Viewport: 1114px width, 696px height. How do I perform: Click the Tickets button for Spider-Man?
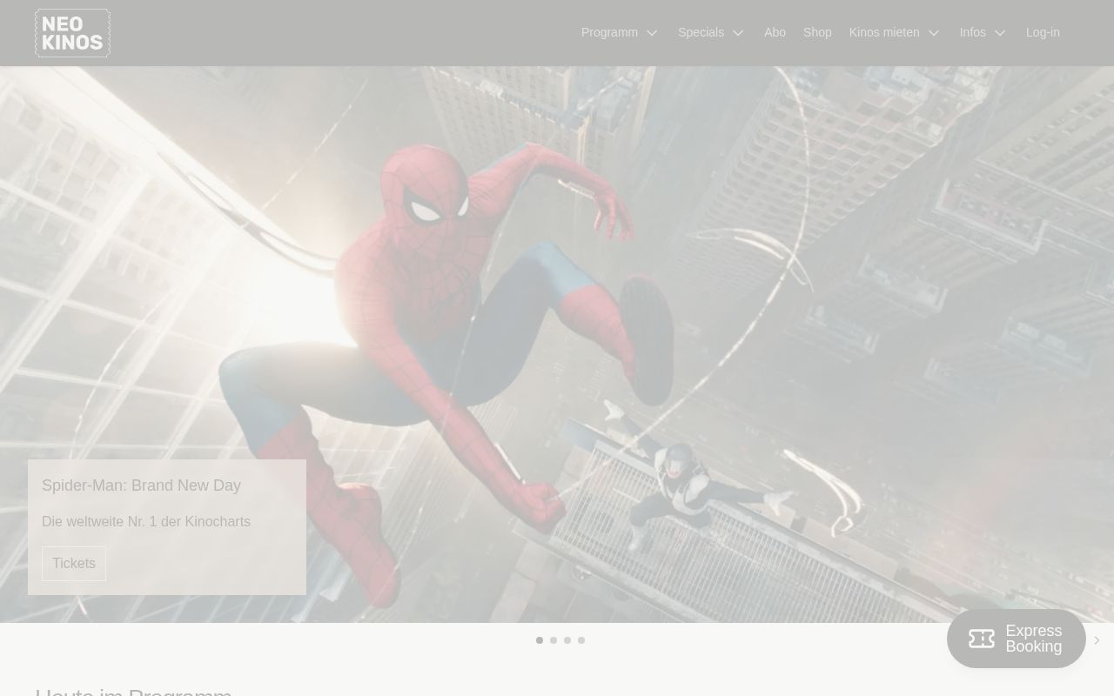[x=74, y=564]
